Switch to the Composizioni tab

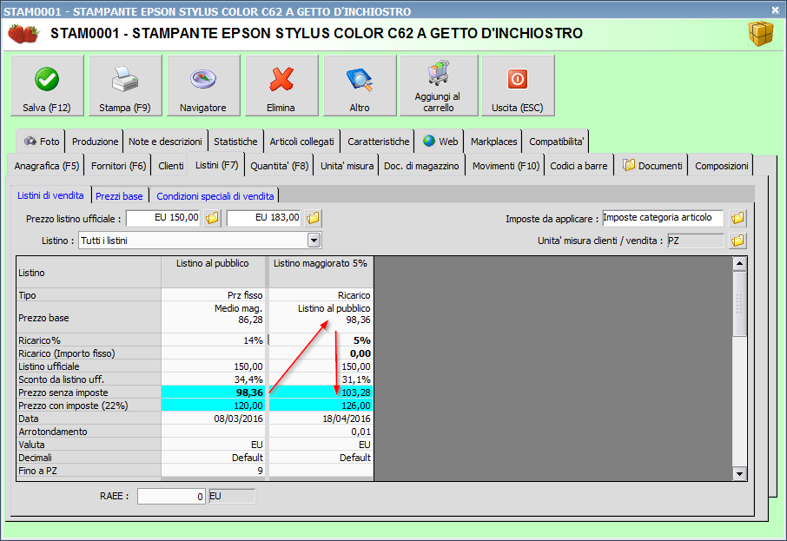[721, 166]
